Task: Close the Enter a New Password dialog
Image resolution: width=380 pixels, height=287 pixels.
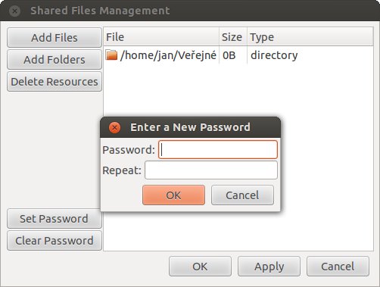Action: pyautogui.click(x=114, y=127)
